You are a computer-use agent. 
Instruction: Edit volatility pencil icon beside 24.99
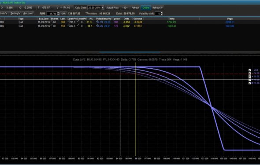pyautogui.click(x=97, y=22)
